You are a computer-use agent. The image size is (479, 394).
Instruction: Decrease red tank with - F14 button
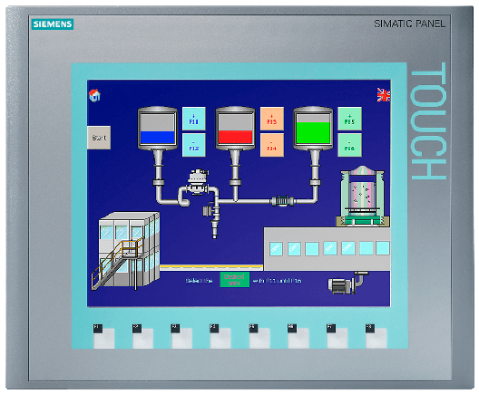click(x=272, y=145)
